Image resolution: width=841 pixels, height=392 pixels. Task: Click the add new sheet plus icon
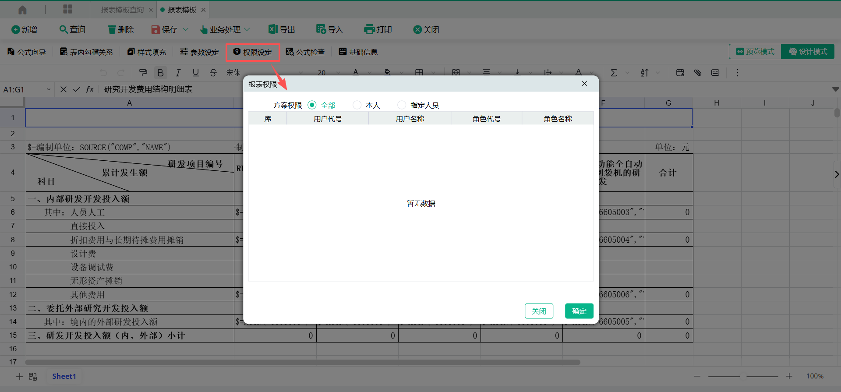pyautogui.click(x=19, y=376)
